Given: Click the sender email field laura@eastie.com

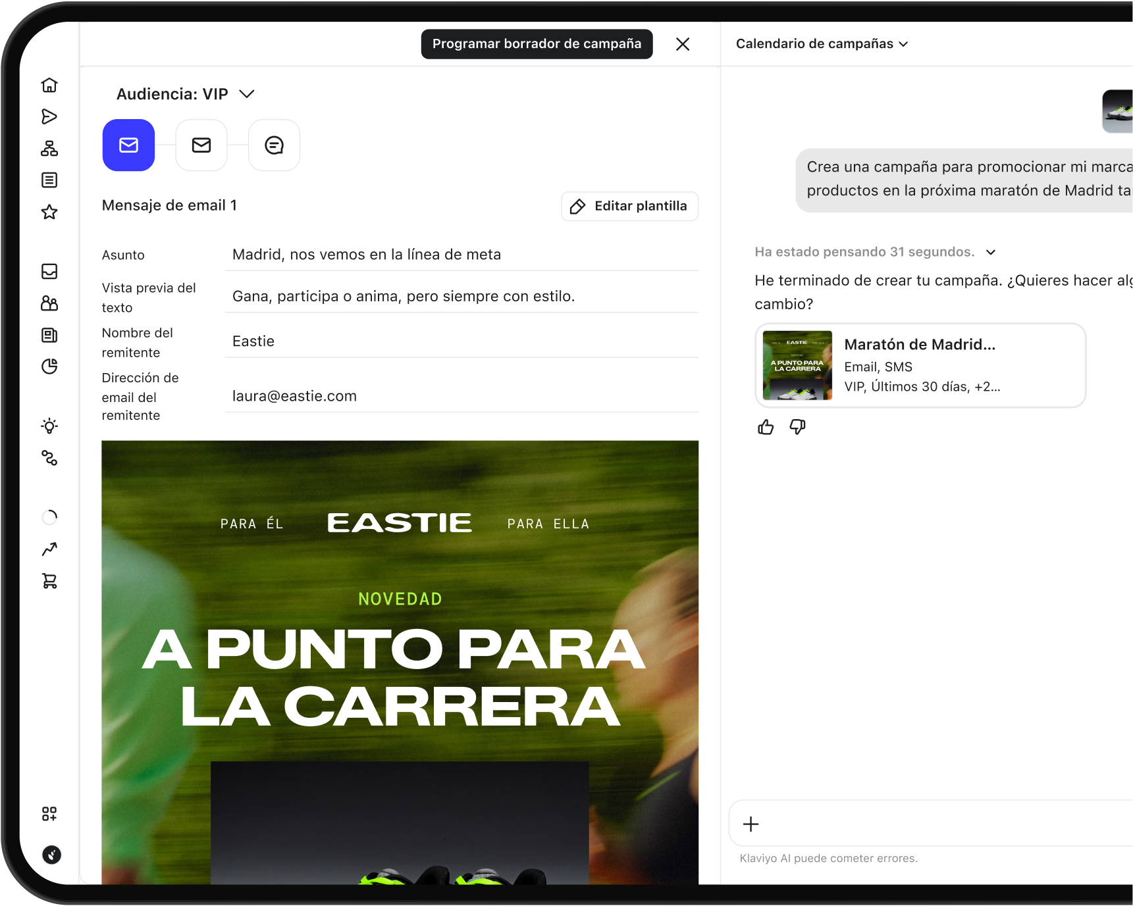Looking at the screenshot, I should click(461, 396).
